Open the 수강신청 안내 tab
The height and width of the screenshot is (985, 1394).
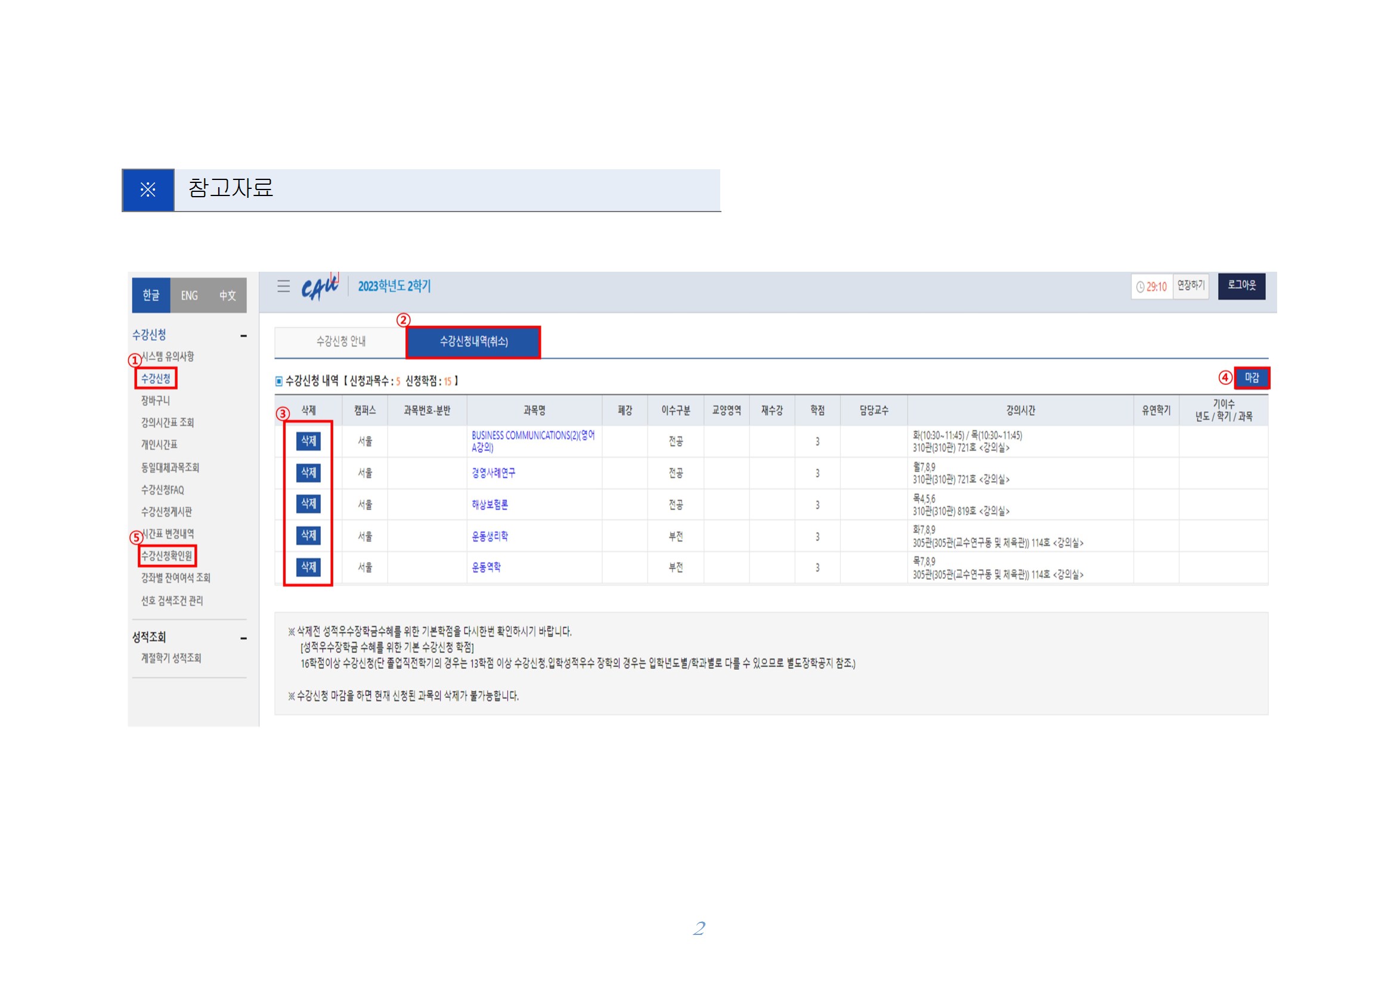tap(340, 341)
